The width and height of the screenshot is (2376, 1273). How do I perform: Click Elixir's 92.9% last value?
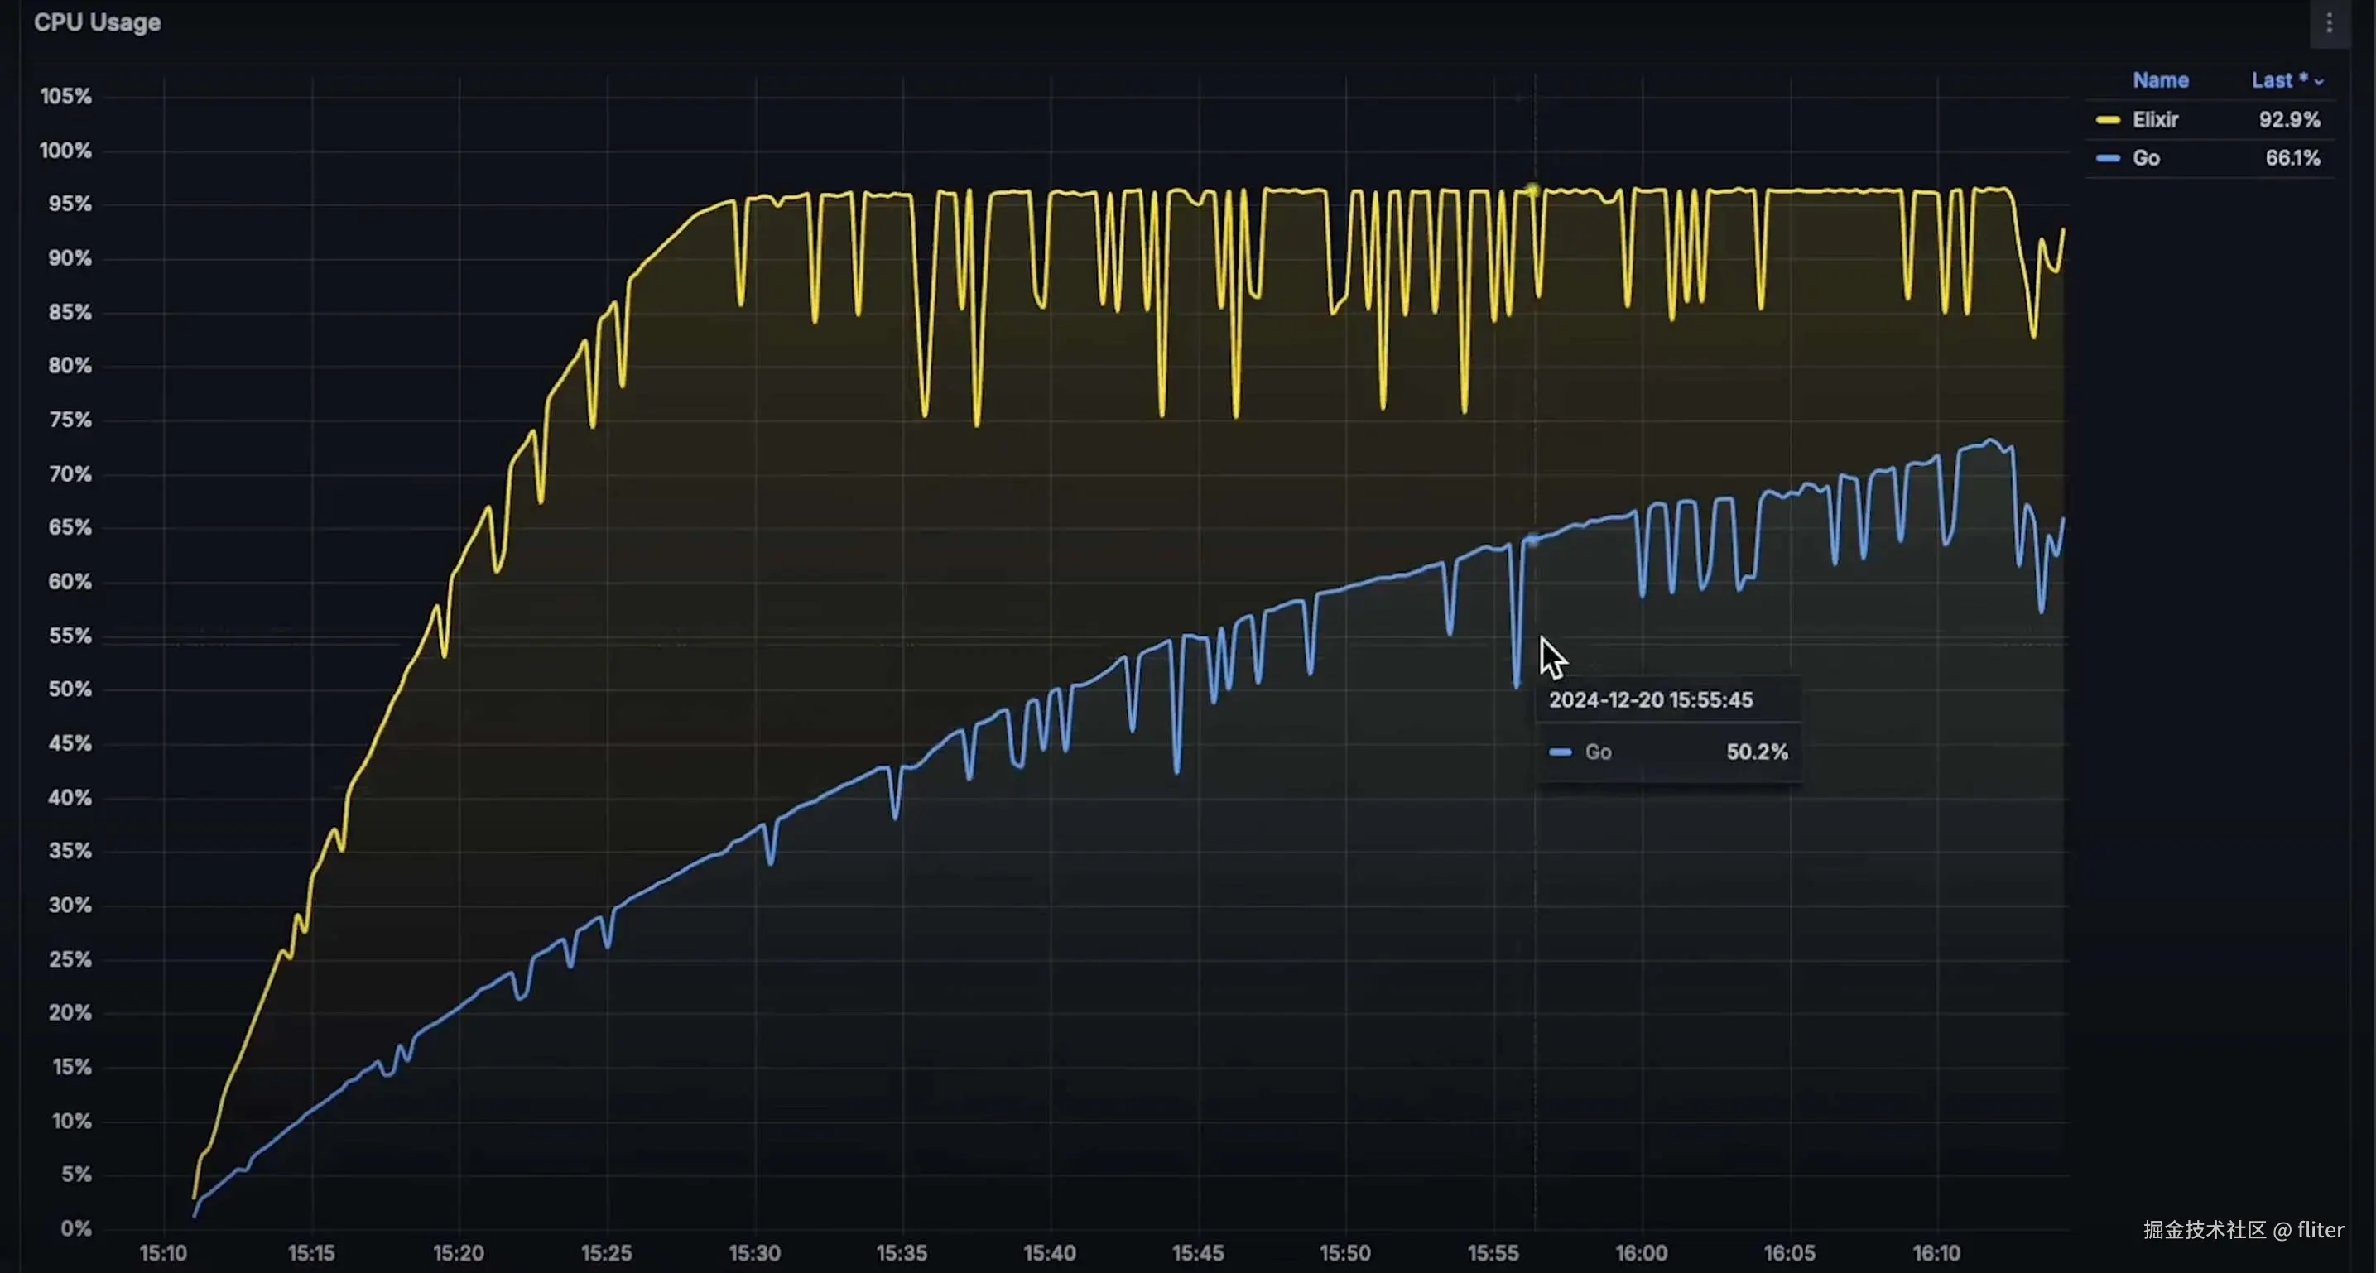tap(2288, 120)
